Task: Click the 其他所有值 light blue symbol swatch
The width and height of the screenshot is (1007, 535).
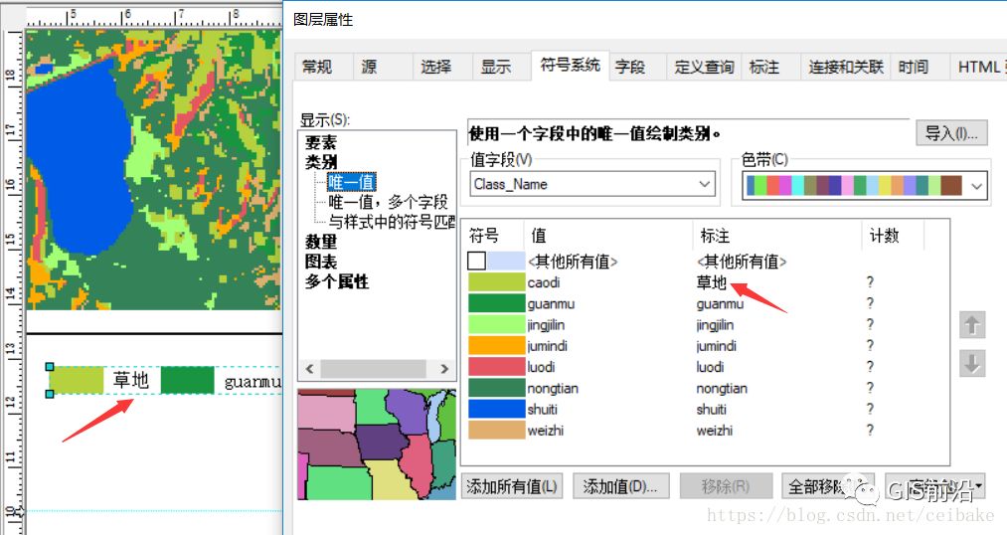Action: tap(506, 261)
